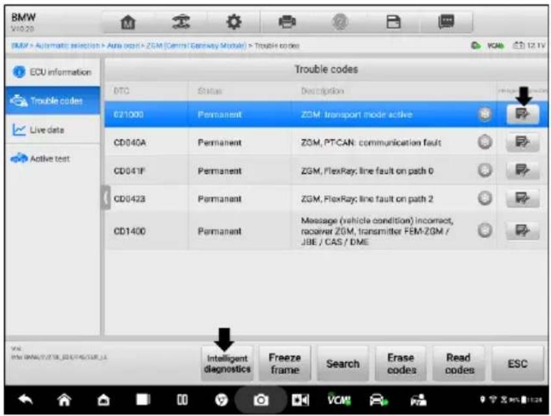The width and height of the screenshot is (551, 416).
Task: Tap the vehicle diagnostics shortcut icon
Action: [x=378, y=400]
